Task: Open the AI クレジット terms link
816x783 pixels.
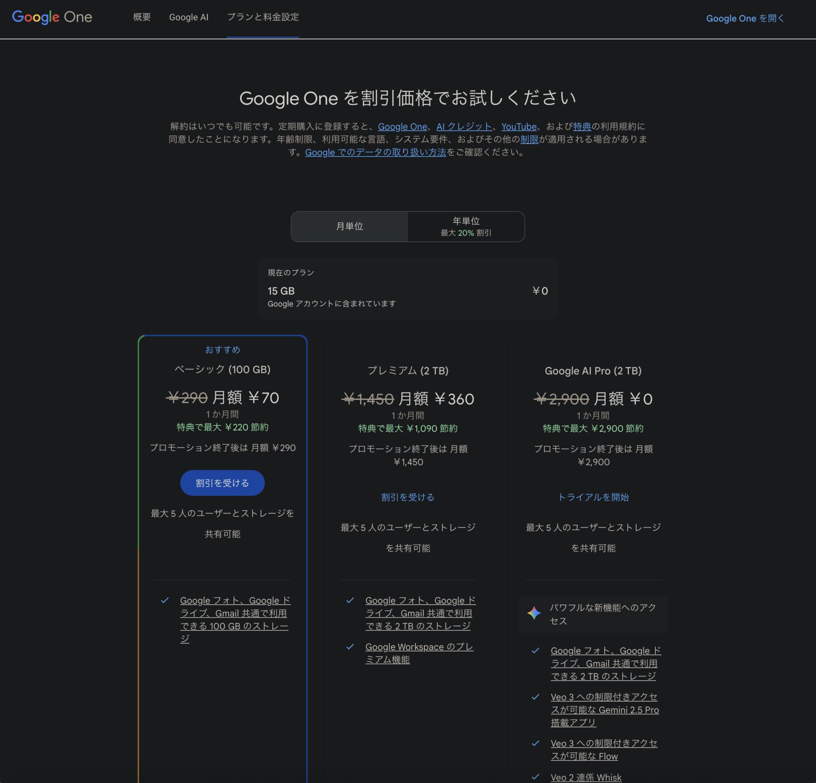Action: tap(464, 126)
